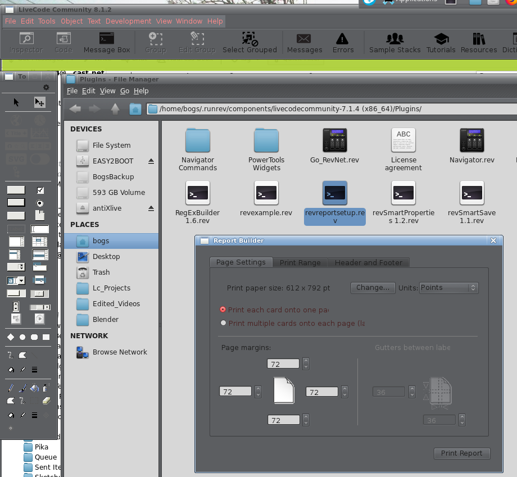517x477 pixels.
Task: Select the Run (browse) pointer tool
Action: pyautogui.click(x=16, y=102)
